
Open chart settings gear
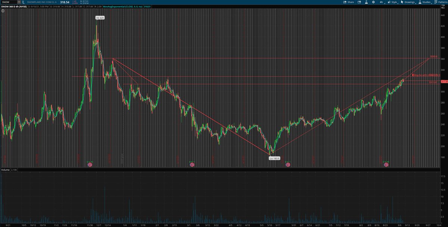pos(374,2)
